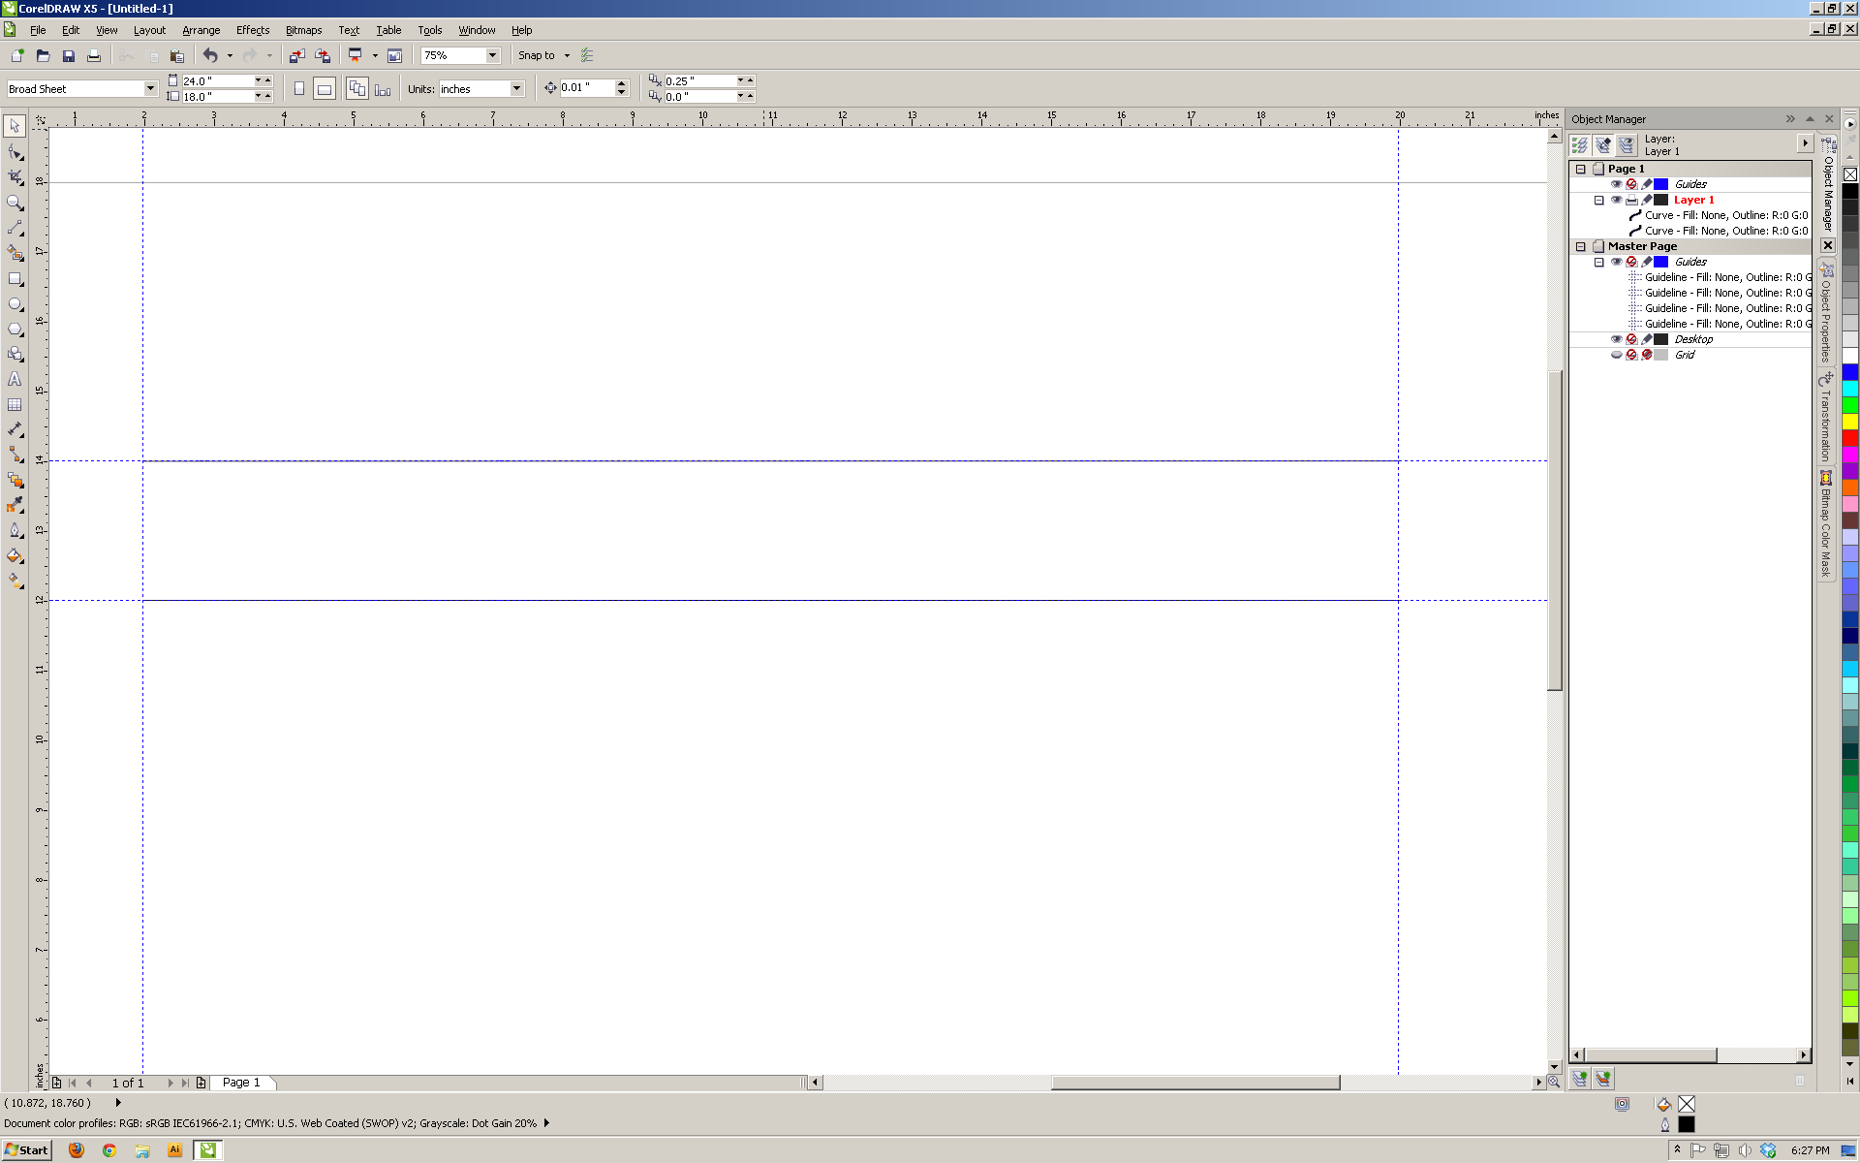The image size is (1860, 1163).
Task: Hide Layer 1 using eye icon
Action: tap(1616, 200)
